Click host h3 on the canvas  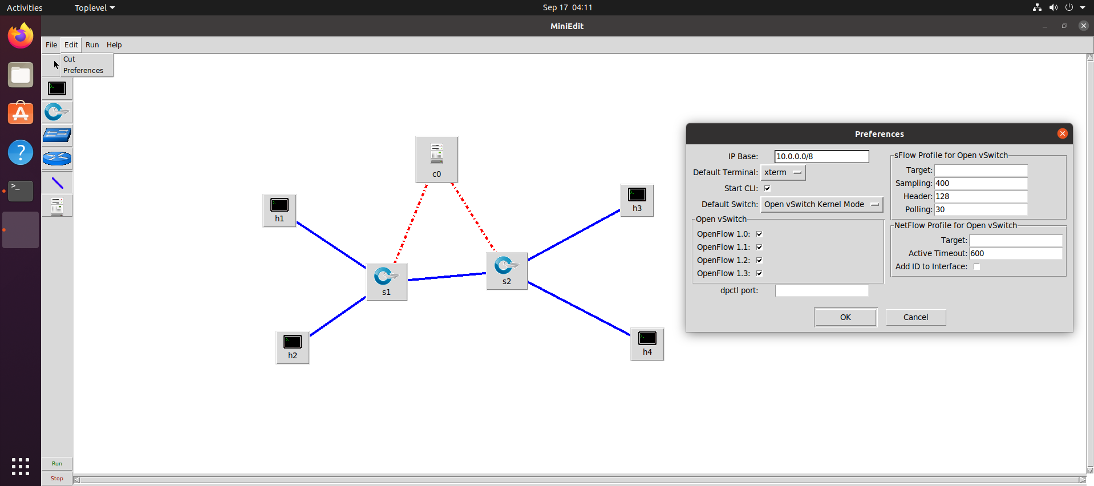[x=637, y=200]
